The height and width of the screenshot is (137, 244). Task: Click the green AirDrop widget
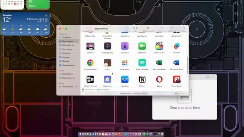[38, 4]
